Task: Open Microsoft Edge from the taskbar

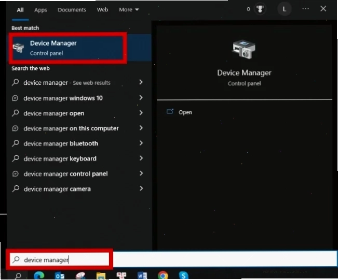Action: (x=39, y=275)
